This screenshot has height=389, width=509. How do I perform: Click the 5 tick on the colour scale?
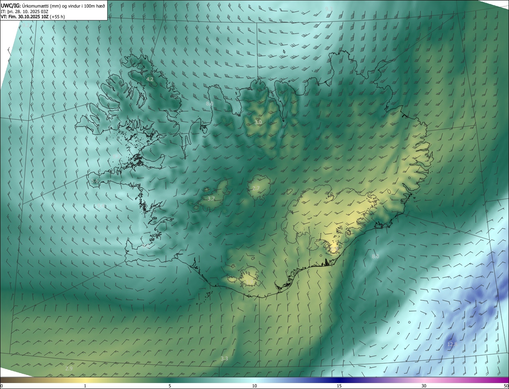click(x=170, y=386)
